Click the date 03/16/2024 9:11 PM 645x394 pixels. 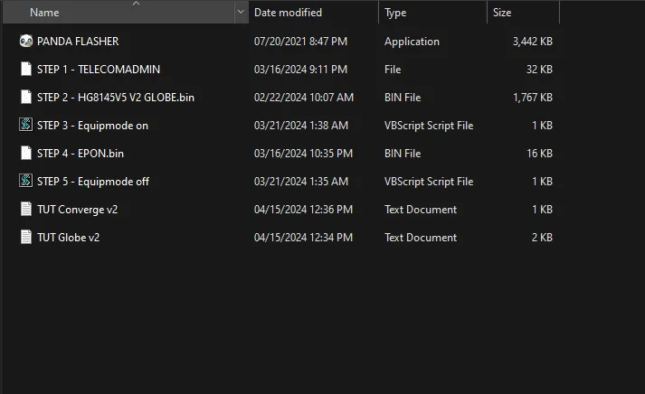point(300,70)
